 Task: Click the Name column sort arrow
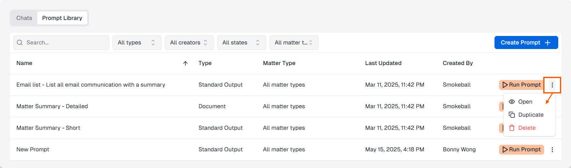pos(185,63)
